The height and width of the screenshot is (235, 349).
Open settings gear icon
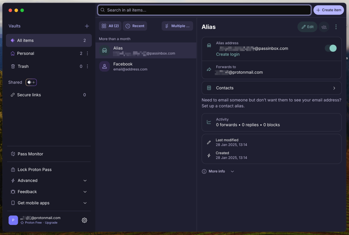click(x=85, y=220)
